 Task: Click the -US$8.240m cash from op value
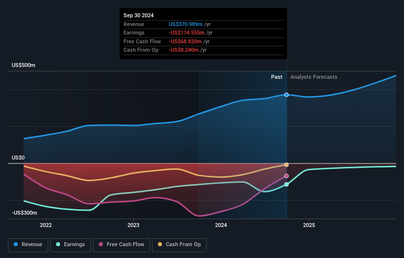point(184,50)
